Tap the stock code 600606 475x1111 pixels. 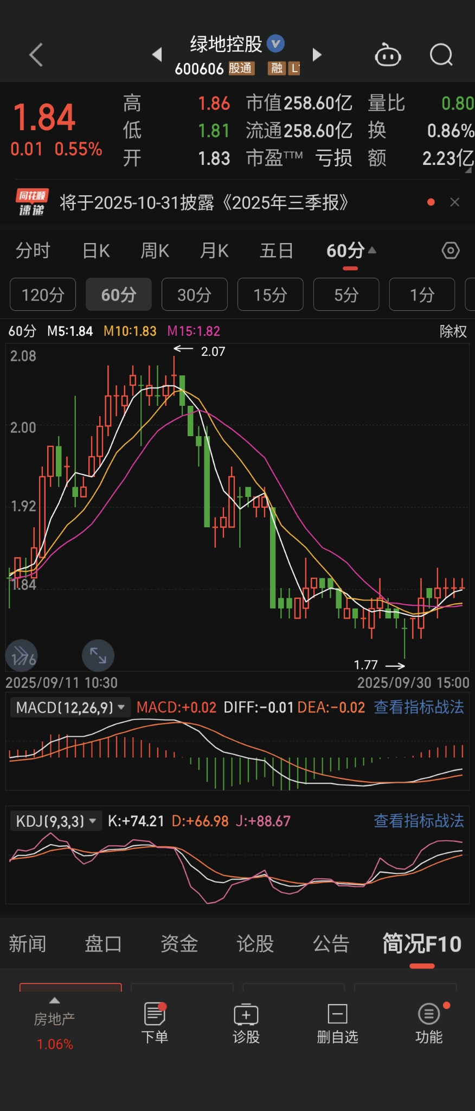(199, 69)
